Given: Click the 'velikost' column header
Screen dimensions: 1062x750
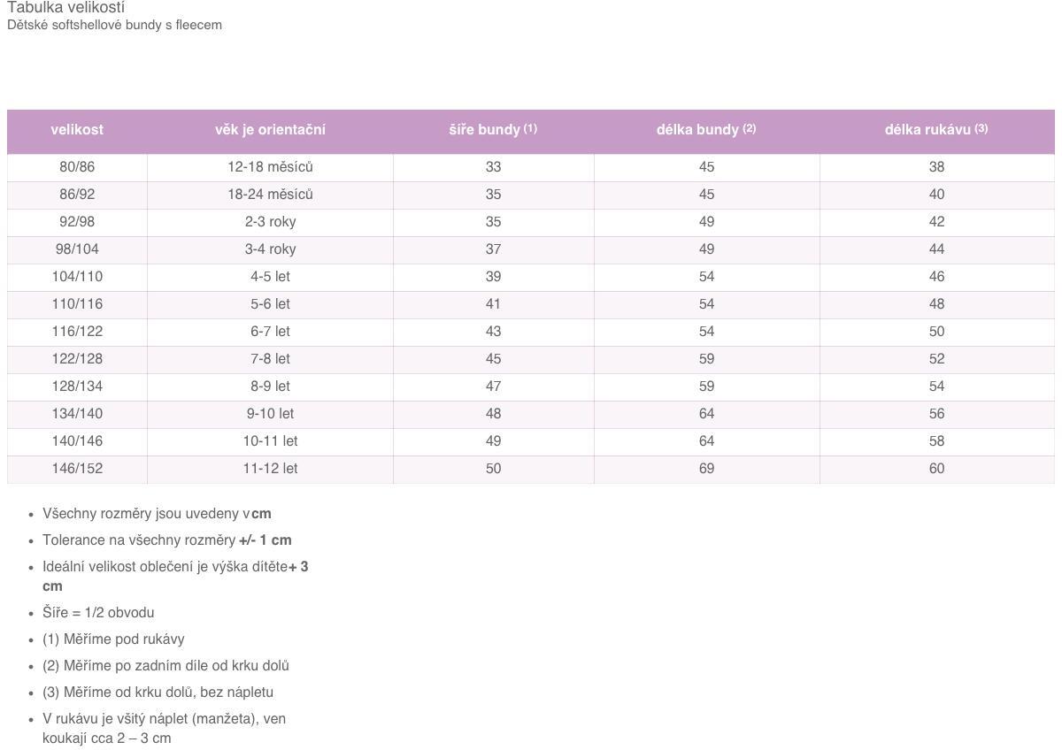Looking at the screenshot, I should click(77, 130).
